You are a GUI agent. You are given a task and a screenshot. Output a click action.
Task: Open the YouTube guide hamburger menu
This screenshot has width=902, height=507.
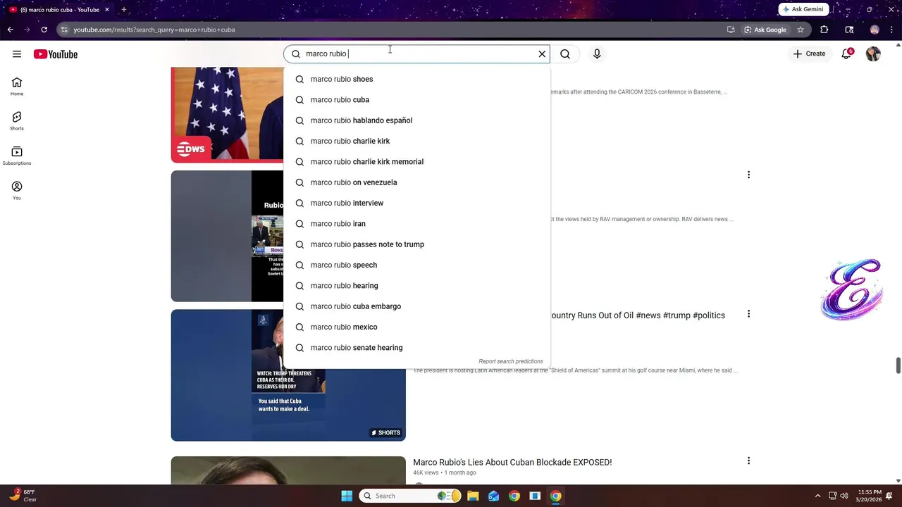17,54
